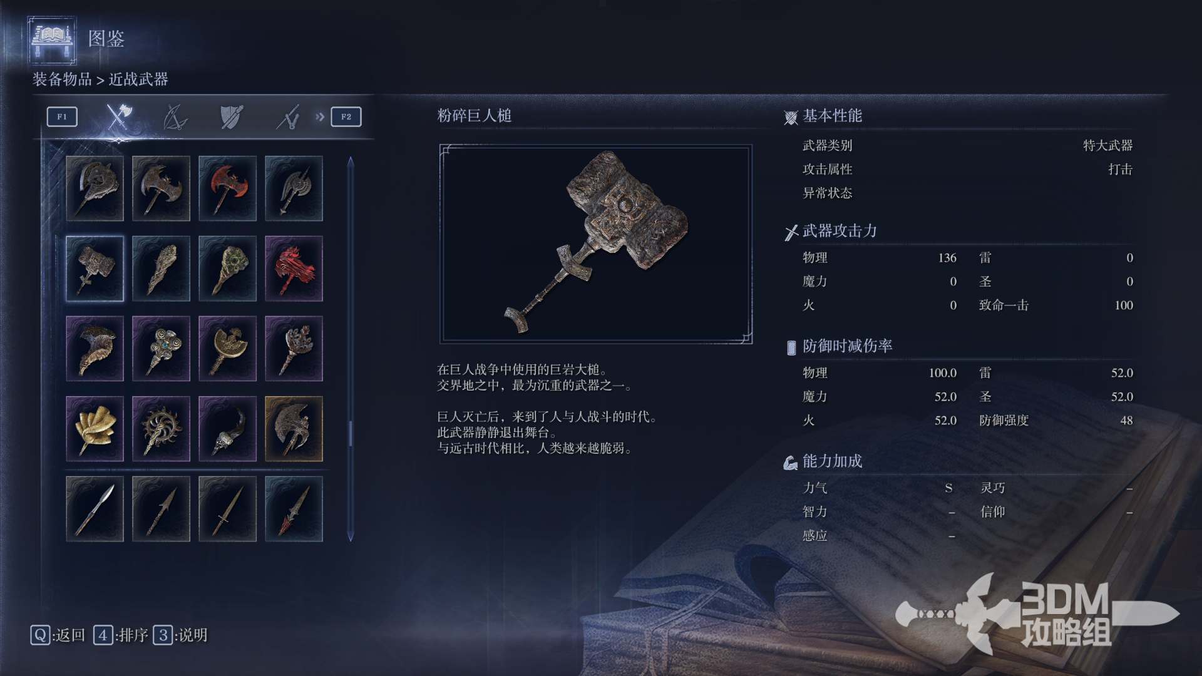Click the scrollbar up arrow

pyautogui.click(x=351, y=161)
